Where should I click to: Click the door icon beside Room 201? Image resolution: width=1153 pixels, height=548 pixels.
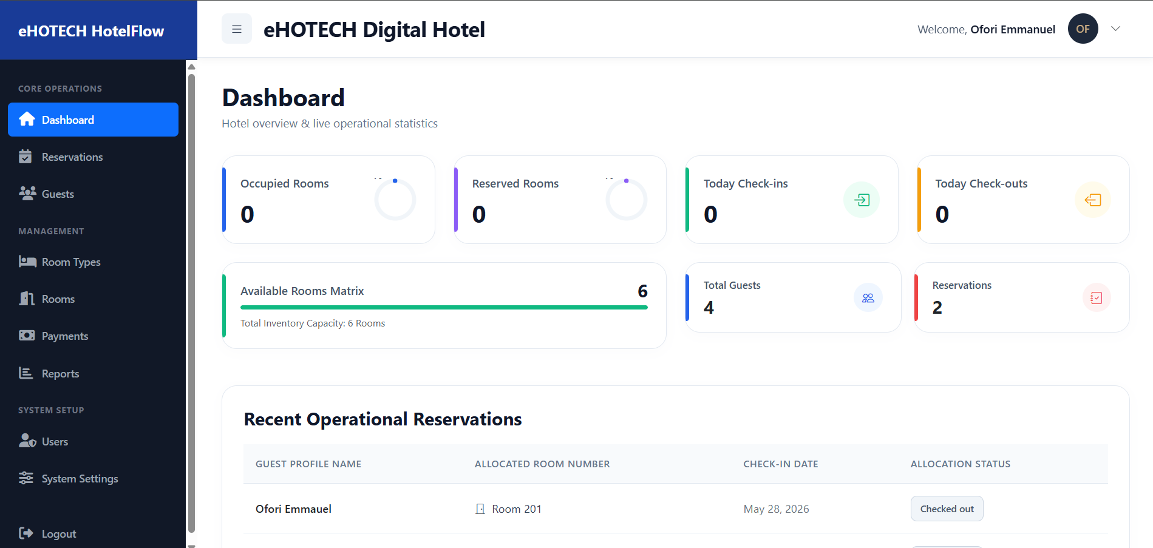[480, 509]
